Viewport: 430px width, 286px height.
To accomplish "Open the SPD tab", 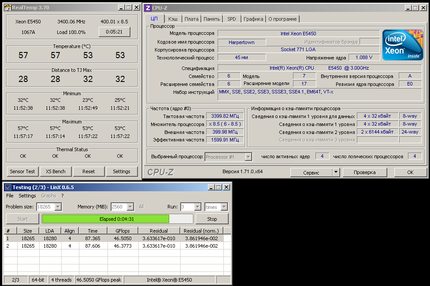I will tap(231, 19).
